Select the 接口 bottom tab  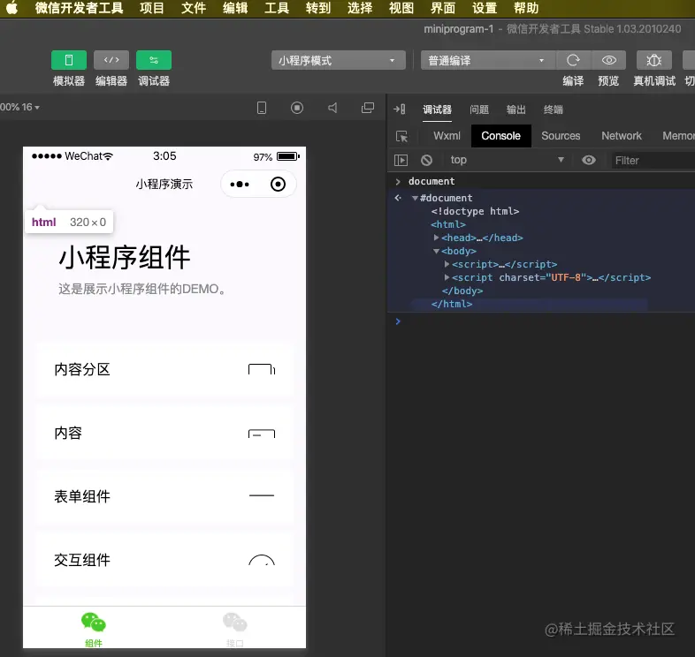tap(235, 630)
